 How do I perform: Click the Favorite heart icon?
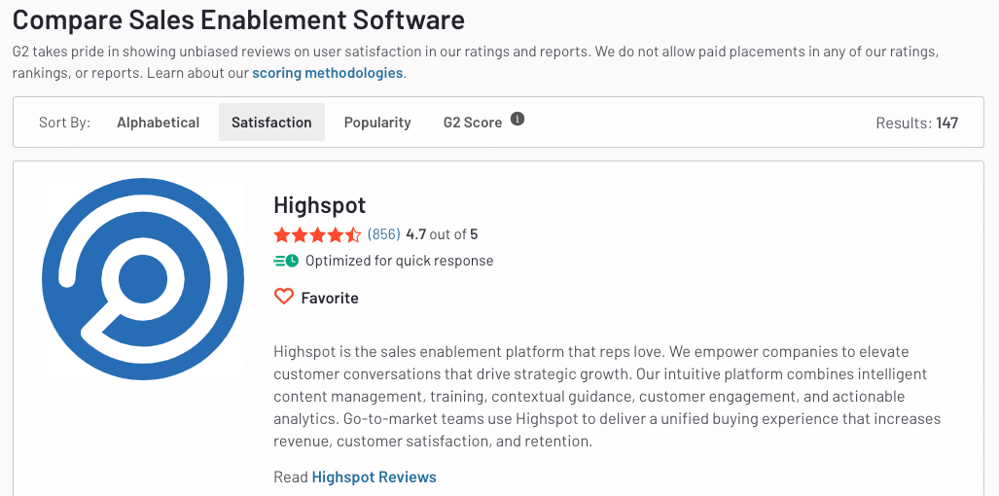point(283,297)
